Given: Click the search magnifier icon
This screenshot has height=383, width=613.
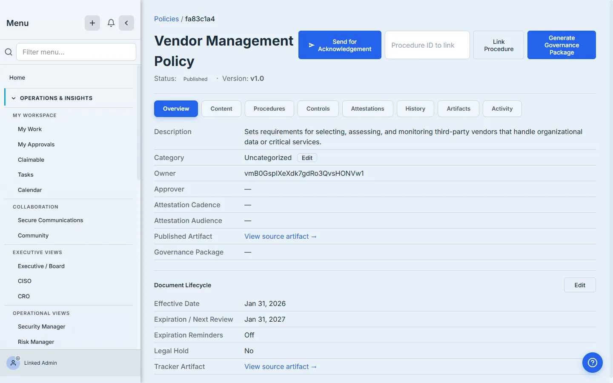Looking at the screenshot, I should 9,52.
